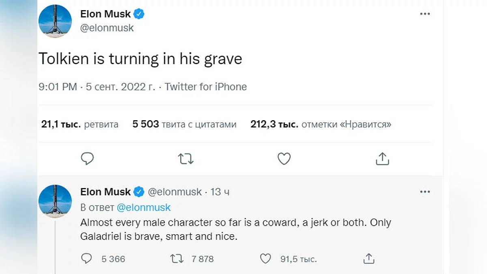
Task: Open Elon Musk profile picture in main tweet
Action: [x=55, y=21]
